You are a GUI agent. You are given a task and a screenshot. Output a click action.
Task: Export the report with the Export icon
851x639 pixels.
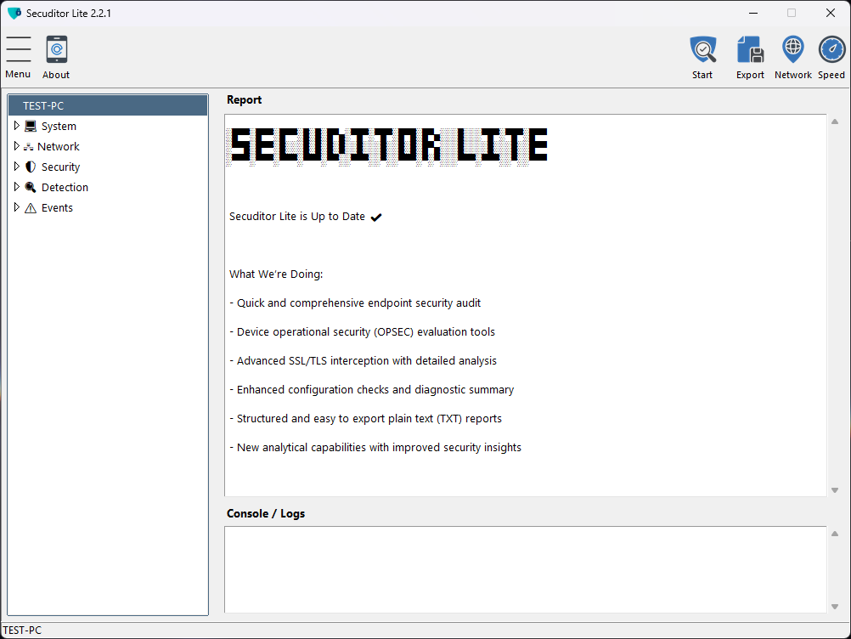pos(750,50)
